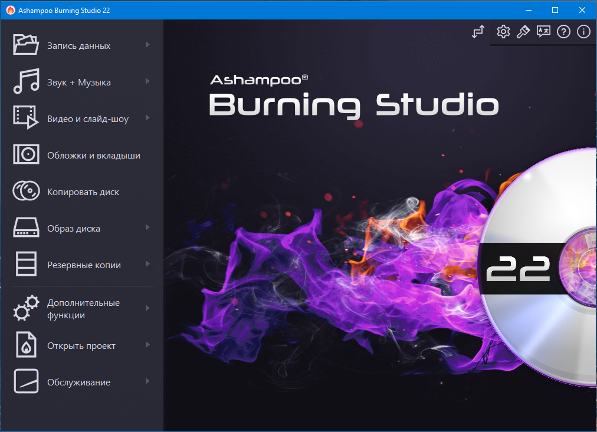
Task: Expand the Запись данных submenu arrow
Action: [x=147, y=45]
